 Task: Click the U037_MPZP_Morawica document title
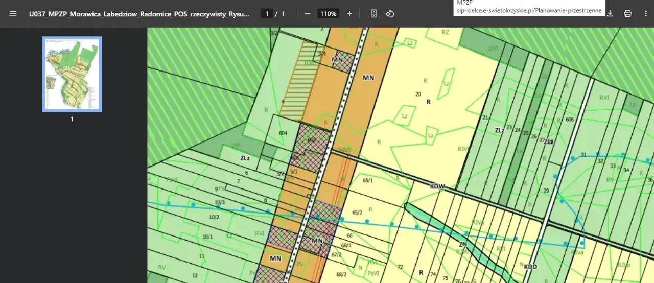pyautogui.click(x=139, y=14)
